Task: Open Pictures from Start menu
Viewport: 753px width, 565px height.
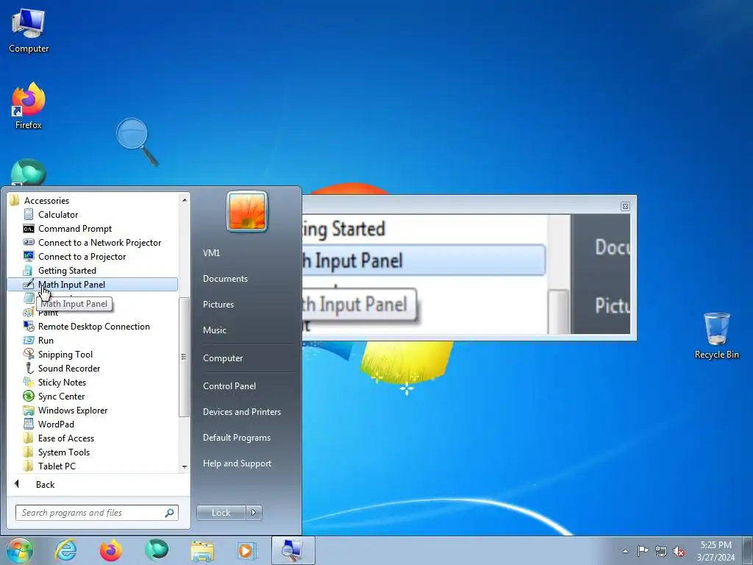Action: pyautogui.click(x=218, y=305)
